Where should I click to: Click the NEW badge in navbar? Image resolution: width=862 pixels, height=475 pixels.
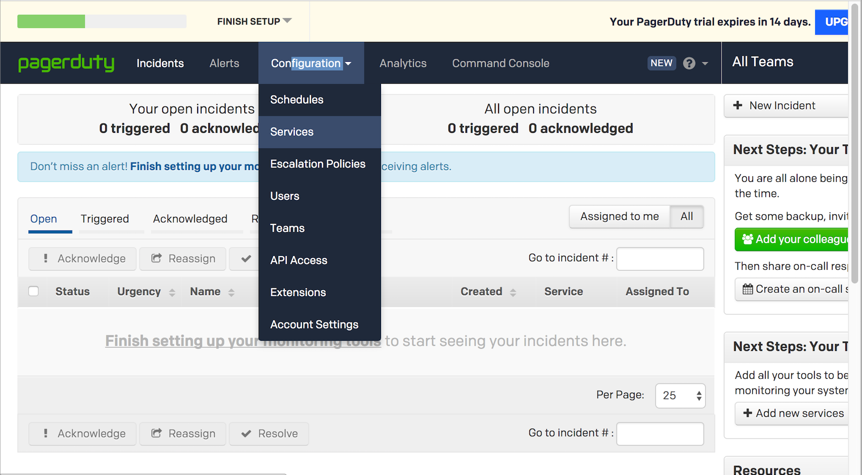tap(662, 63)
